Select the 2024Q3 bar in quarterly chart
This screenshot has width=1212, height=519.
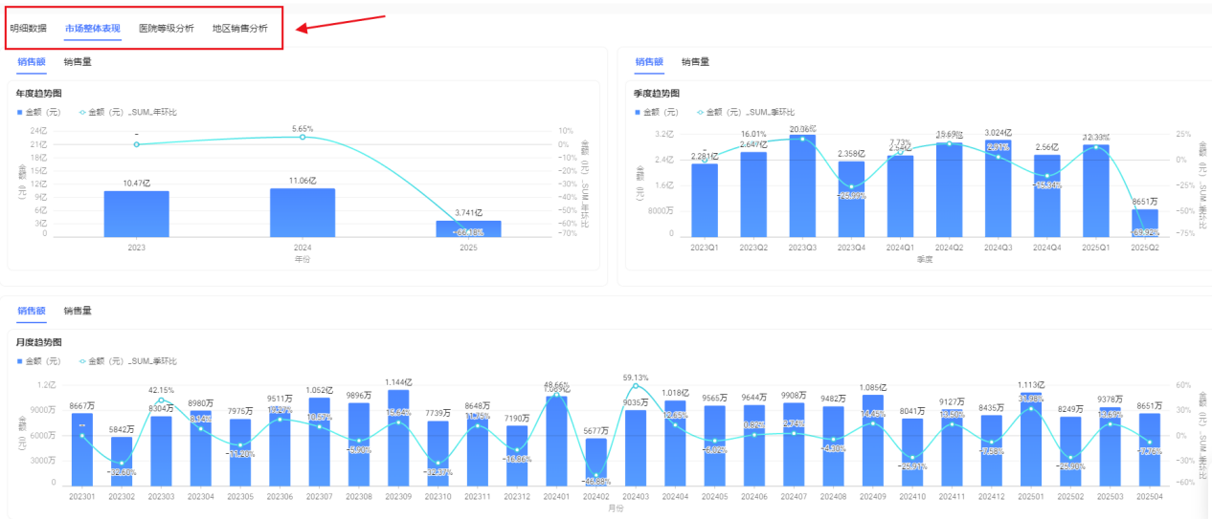point(998,188)
